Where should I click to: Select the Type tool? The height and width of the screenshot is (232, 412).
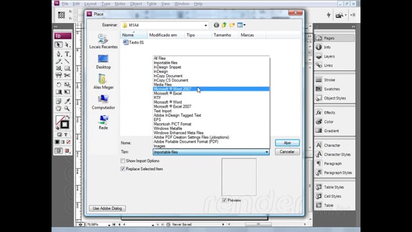(67, 54)
